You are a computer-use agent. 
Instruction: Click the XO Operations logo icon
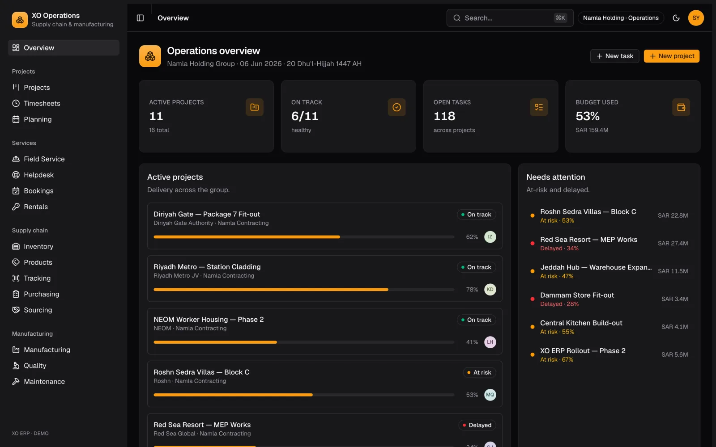pos(20,20)
